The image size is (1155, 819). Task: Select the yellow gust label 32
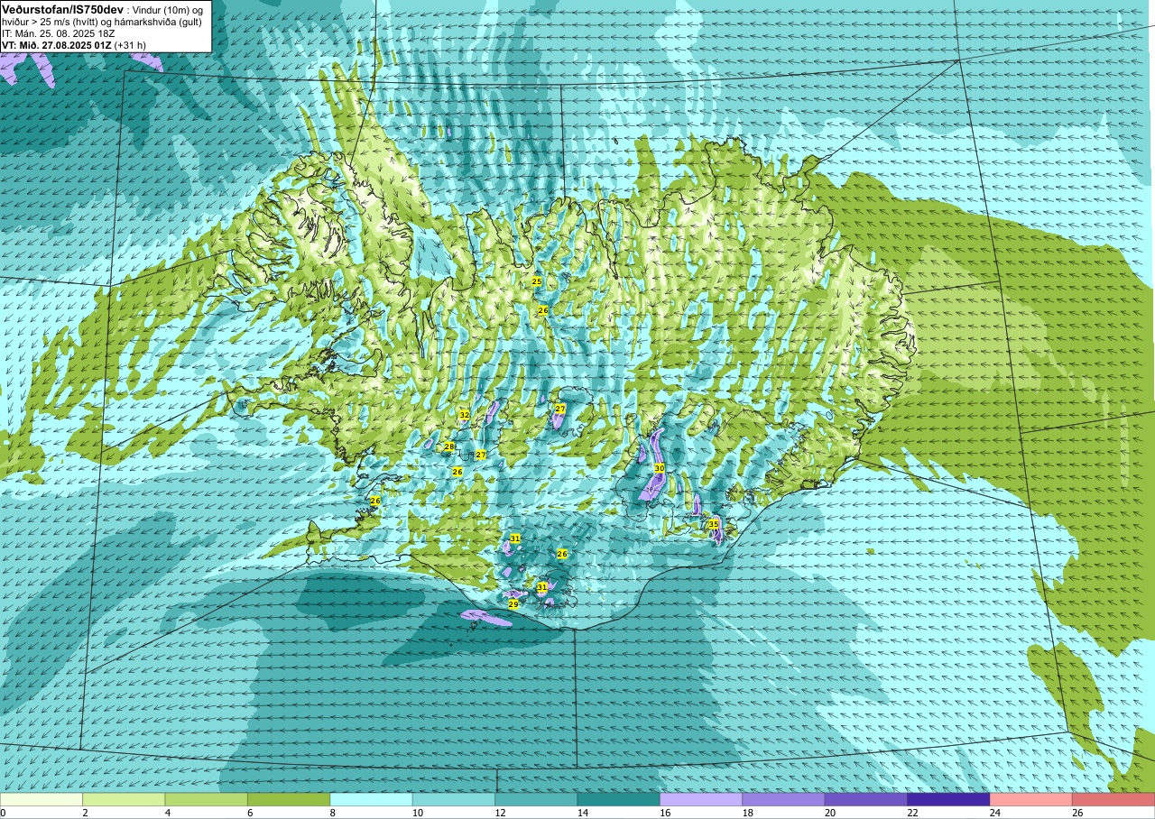click(x=465, y=415)
